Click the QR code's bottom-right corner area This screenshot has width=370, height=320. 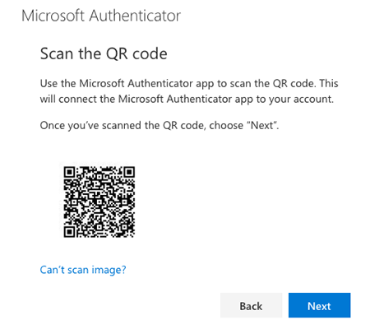click(129, 232)
